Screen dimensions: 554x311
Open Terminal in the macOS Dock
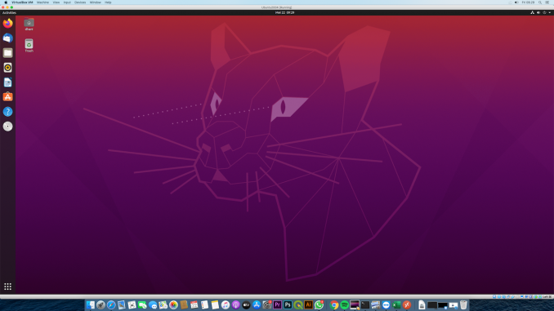(x=365, y=305)
